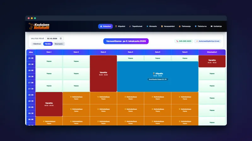Click the lock icon beside Tietosuoja
Viewport: 252px width, 141px height.
180,26
